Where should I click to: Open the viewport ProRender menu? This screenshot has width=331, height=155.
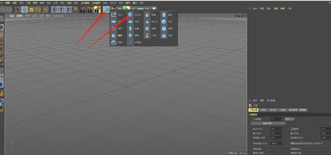pyautogui.click(x=58, y=16)
